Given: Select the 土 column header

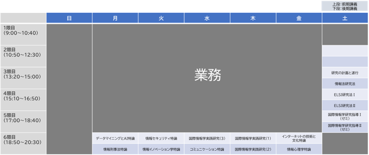Looking at the screenshot, I should pyautogui.click(x=345, y=18).
